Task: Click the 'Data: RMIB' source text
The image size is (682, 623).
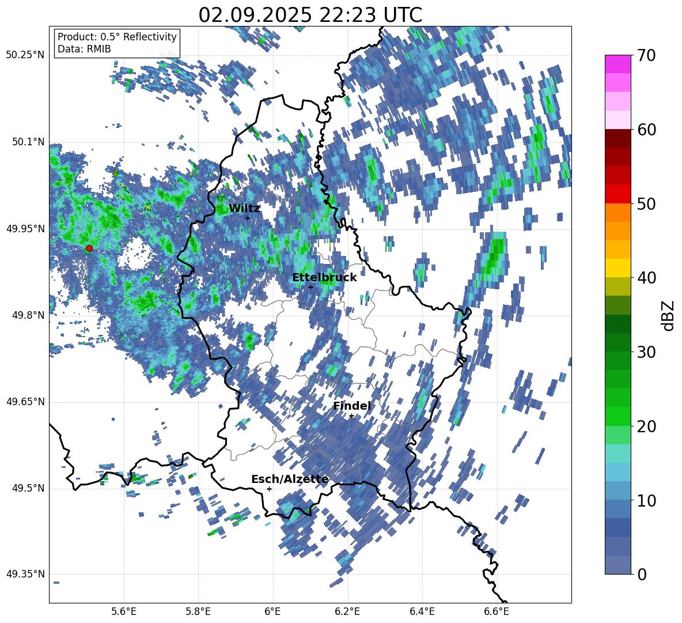Action: tap(84, 49)
